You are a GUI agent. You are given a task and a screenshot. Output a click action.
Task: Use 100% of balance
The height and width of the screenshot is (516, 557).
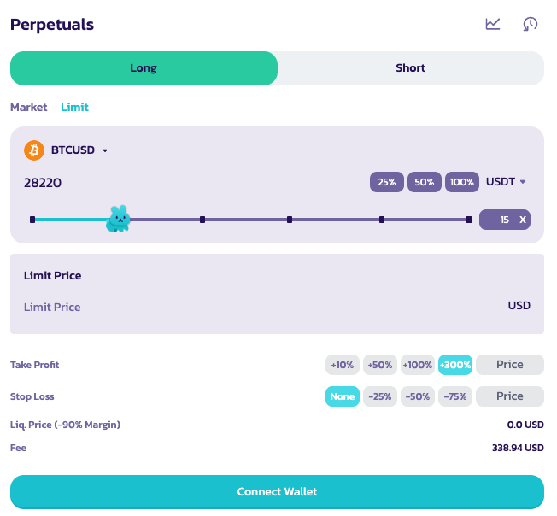(461, 182)
